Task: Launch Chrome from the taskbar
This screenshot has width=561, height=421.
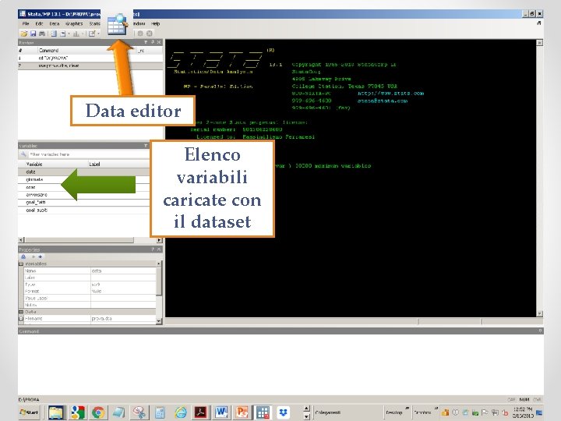Action: 98,412
